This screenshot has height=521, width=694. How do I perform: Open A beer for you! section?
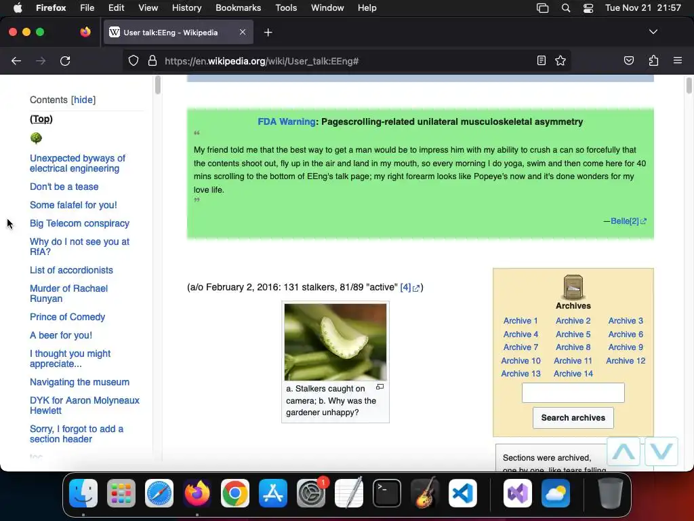click(61, 335)
